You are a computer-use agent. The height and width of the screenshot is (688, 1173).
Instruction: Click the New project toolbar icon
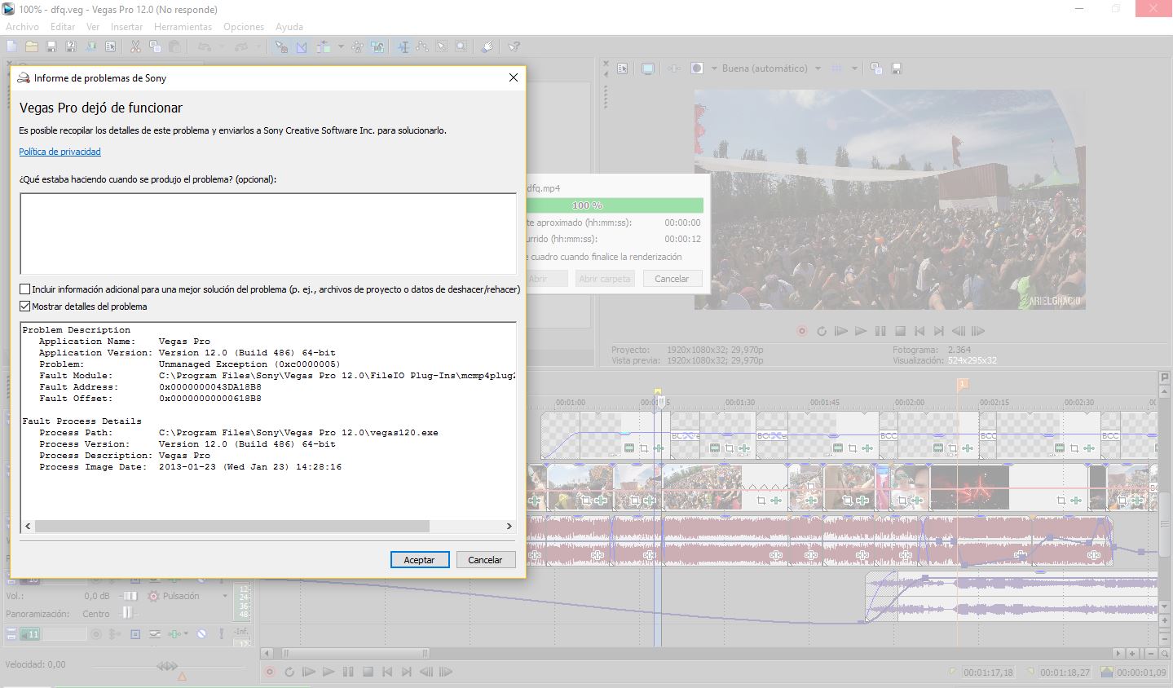pyautogui.click(x=11, y=46)
